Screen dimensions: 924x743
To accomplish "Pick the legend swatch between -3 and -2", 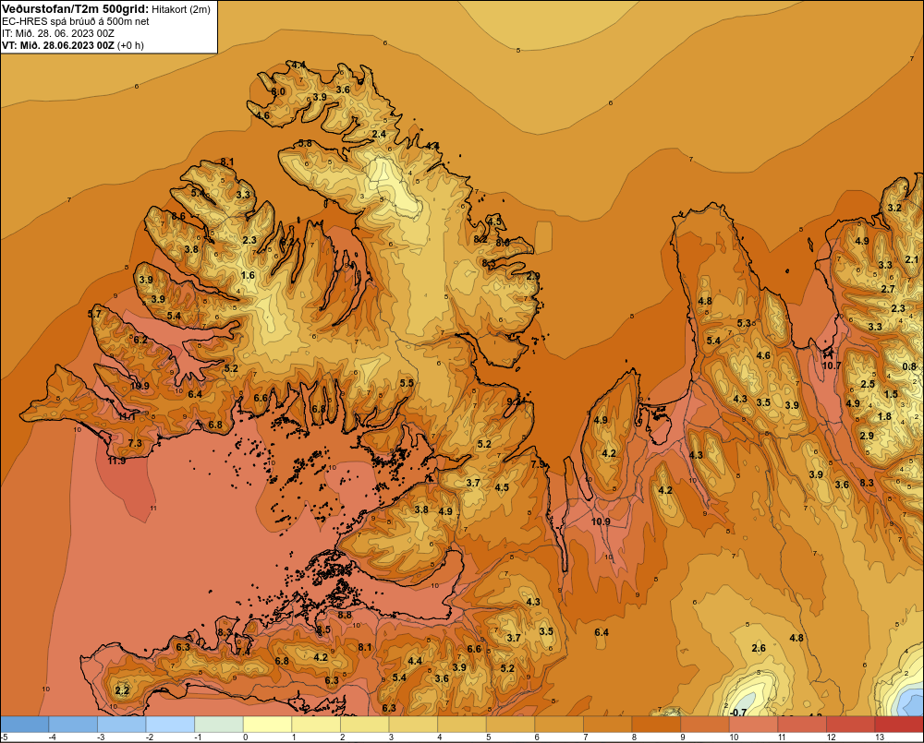I will click(121, 724).
